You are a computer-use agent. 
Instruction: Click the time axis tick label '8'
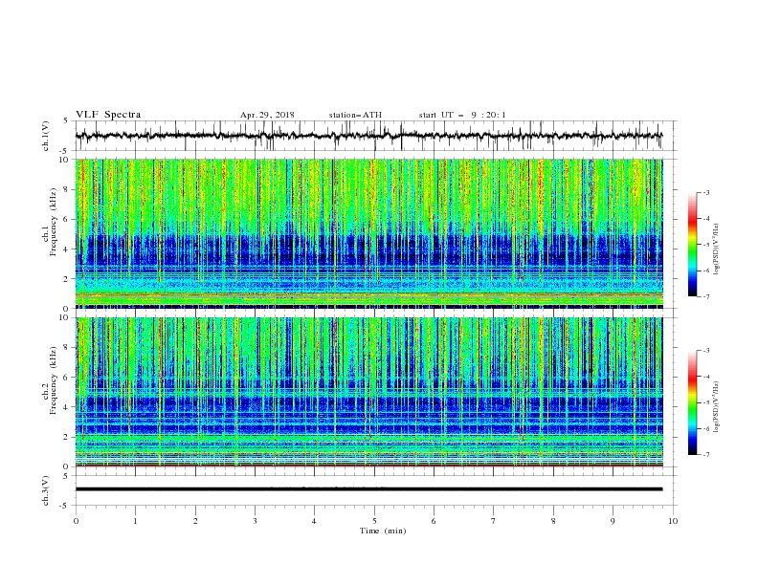coord(553,521)
